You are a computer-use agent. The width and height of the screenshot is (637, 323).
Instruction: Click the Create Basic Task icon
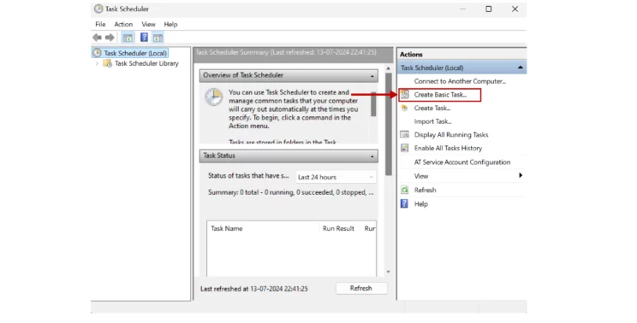(x=405, y=95)
